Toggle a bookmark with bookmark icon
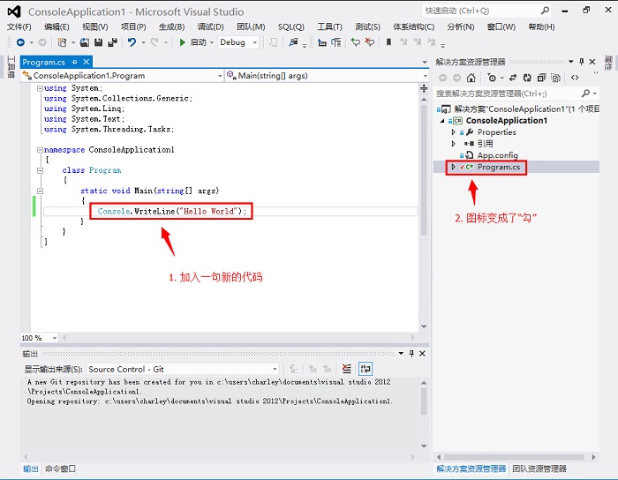The width and height of the screenshot is (618, 480). click(388, 42)
